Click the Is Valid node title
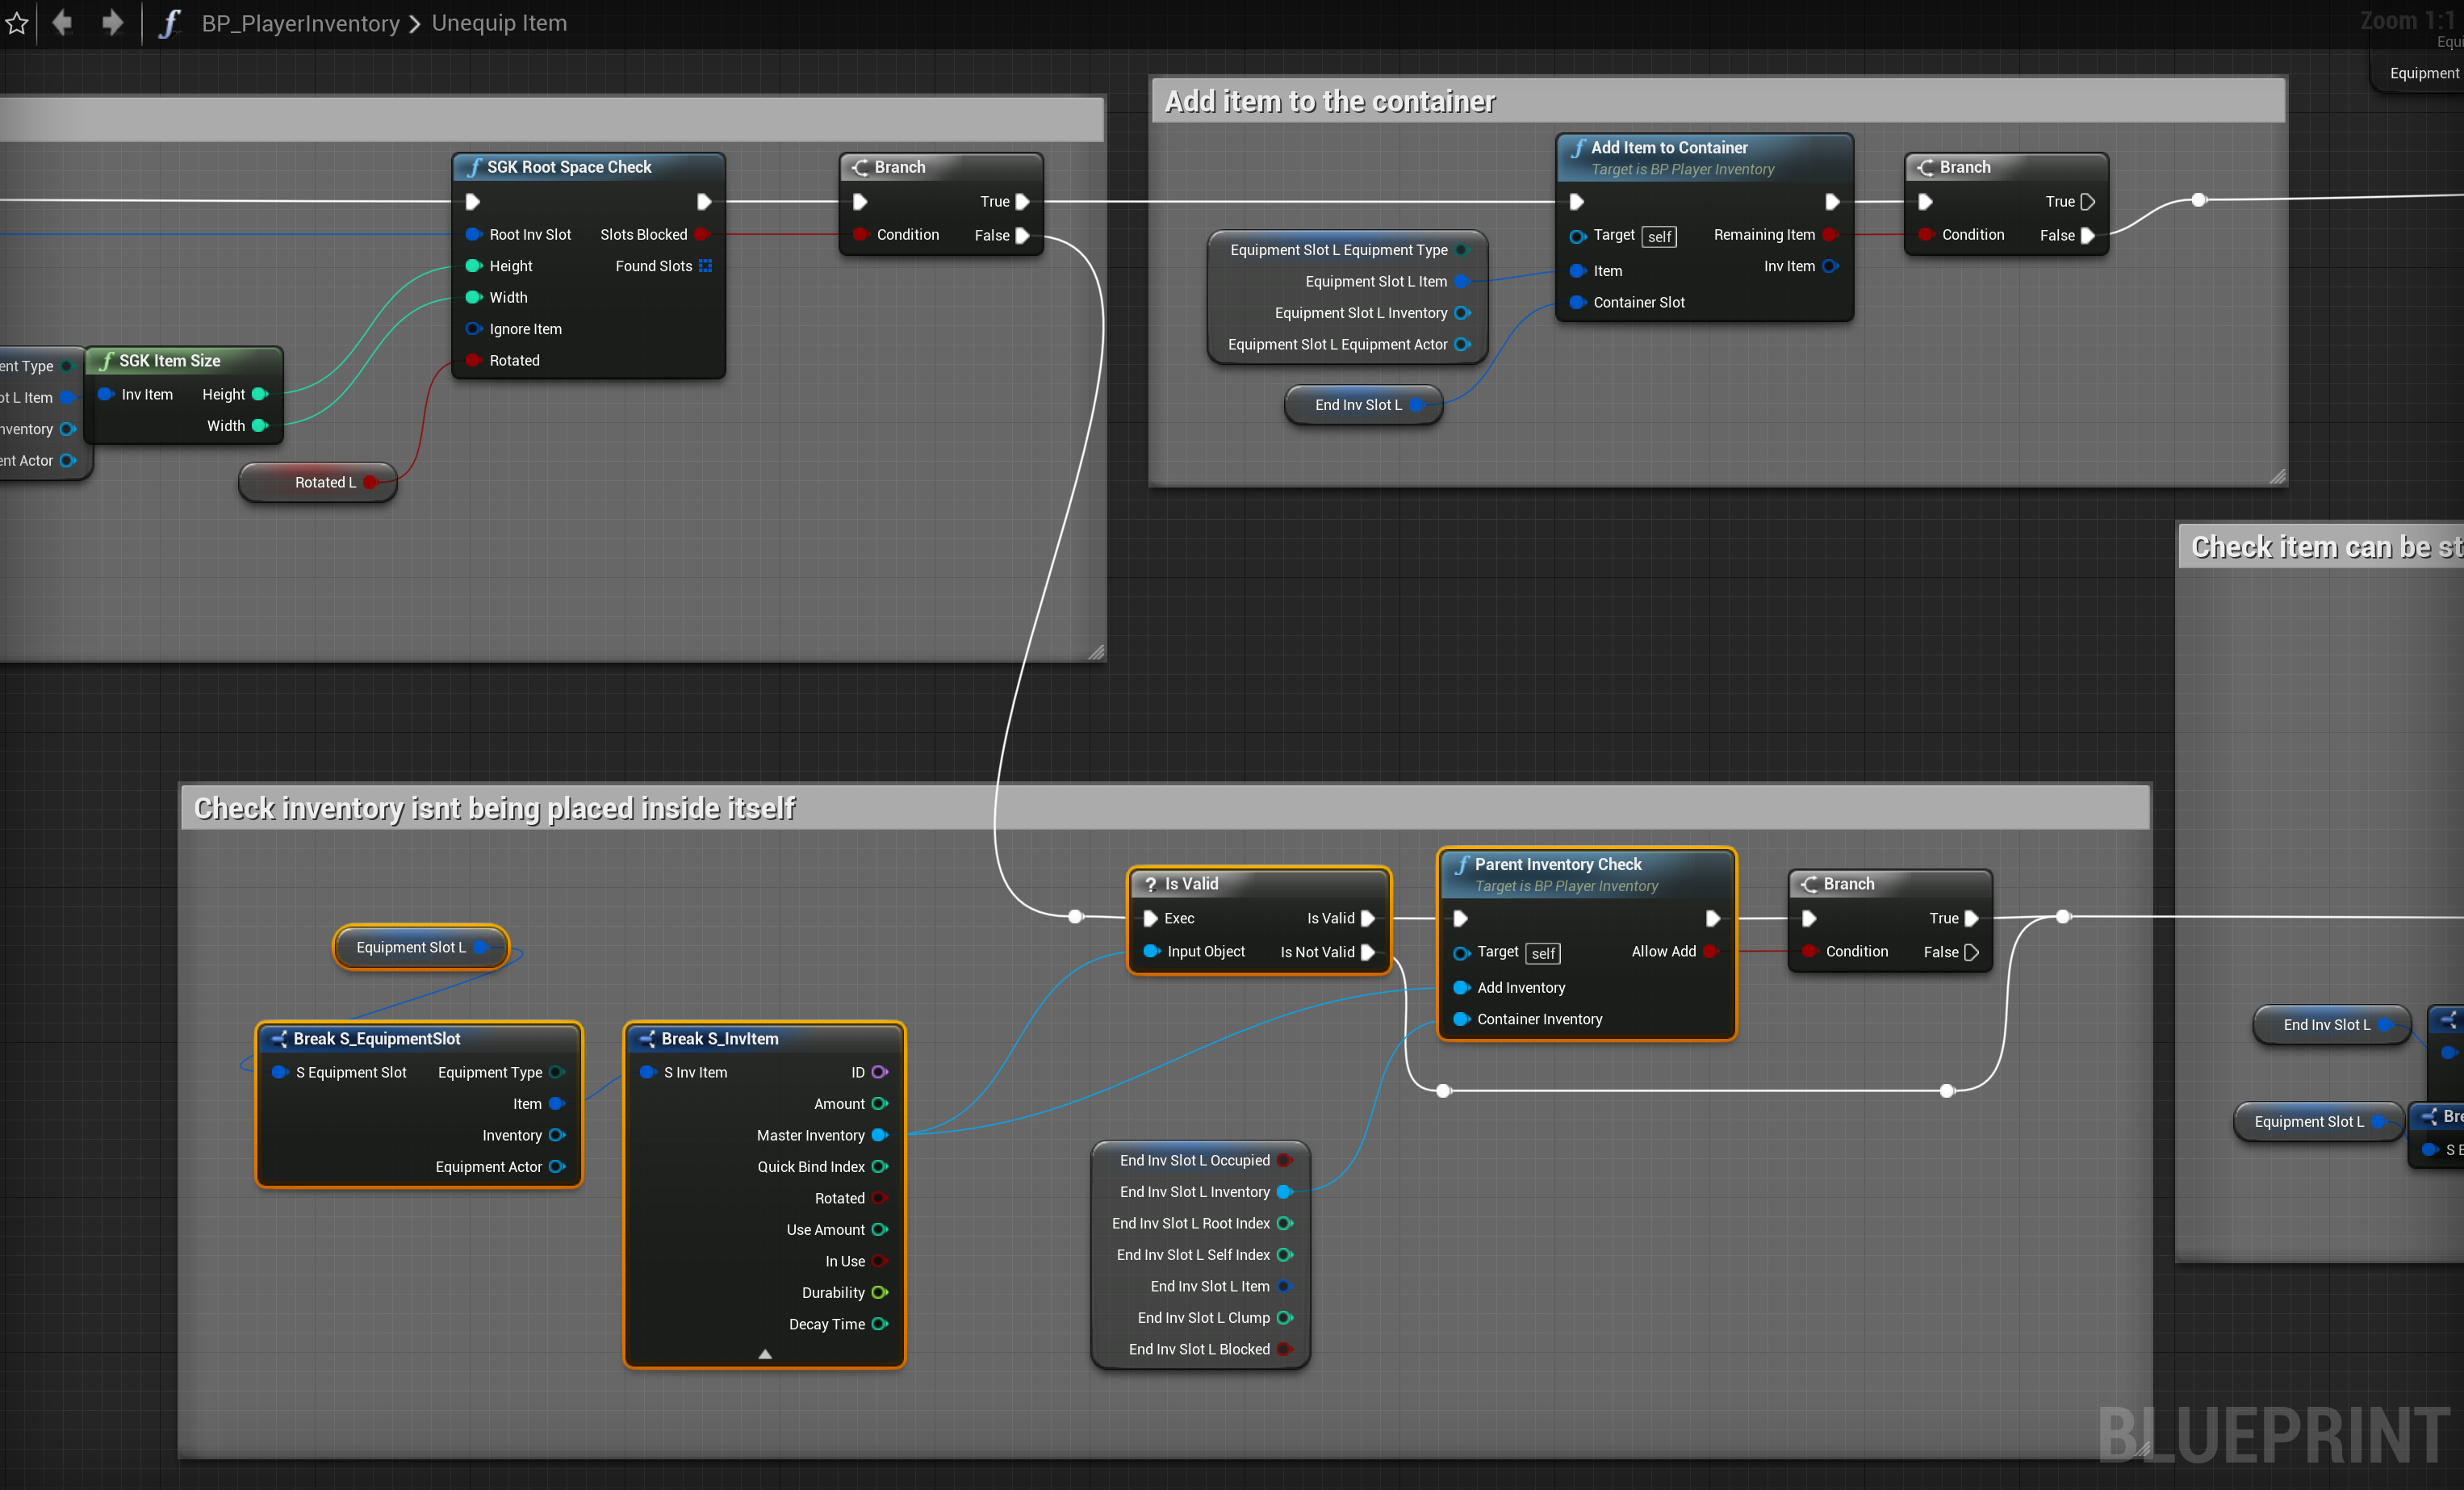This screenshot has height=1490, width=2464. 1191,883
